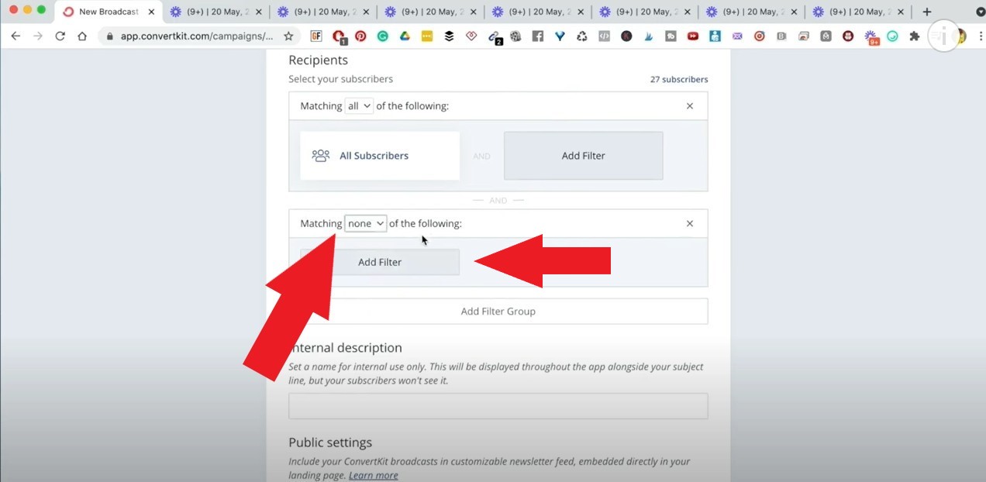986x482 pixels.
Task: Open the Buffer extension icon
Action: tap(449, 36)
